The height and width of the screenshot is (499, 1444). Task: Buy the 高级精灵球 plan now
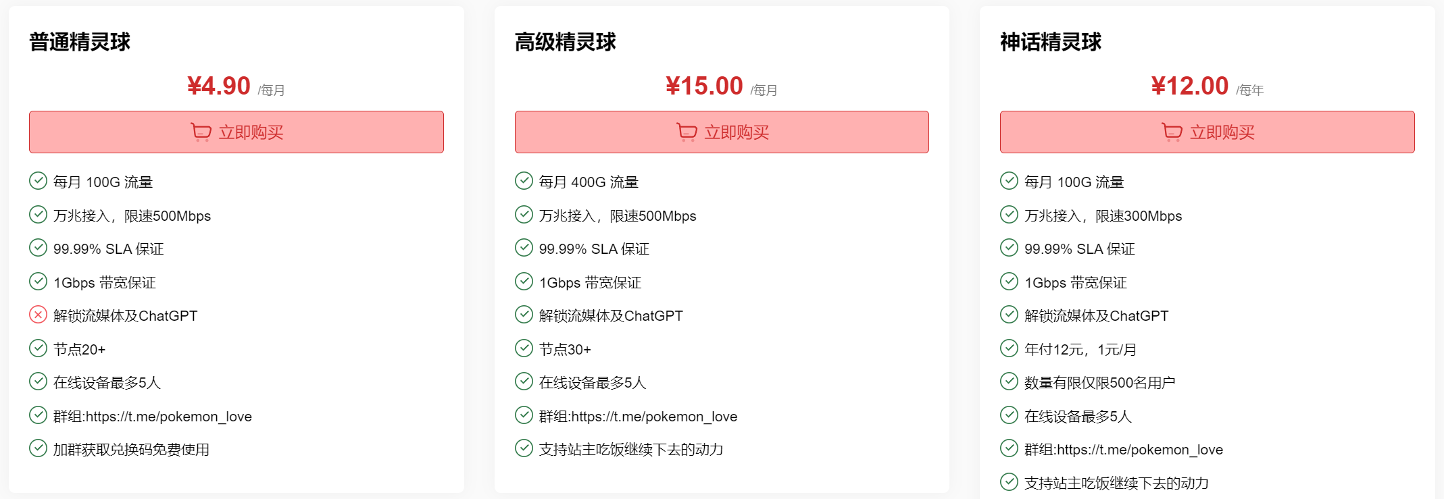point(722,132)
